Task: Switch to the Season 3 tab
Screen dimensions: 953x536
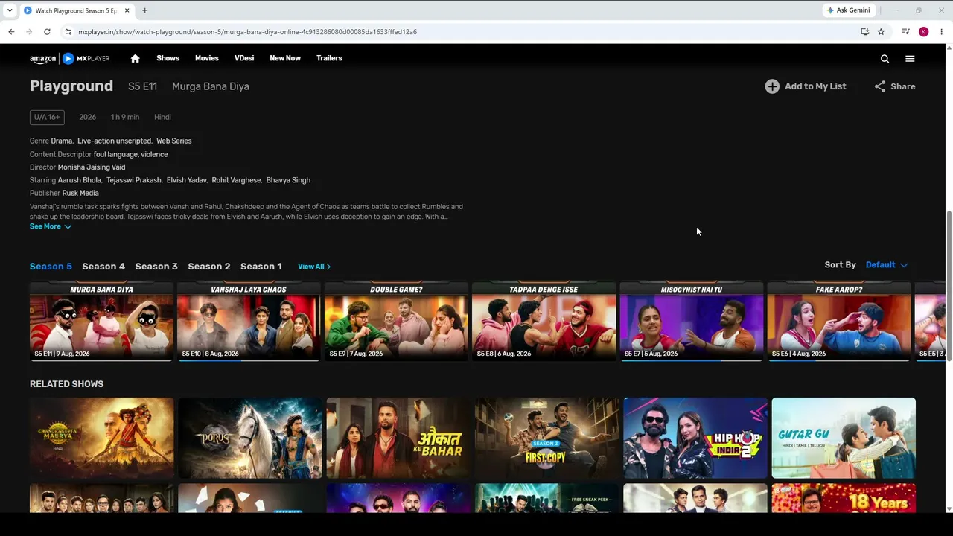Action: [156, 267]
